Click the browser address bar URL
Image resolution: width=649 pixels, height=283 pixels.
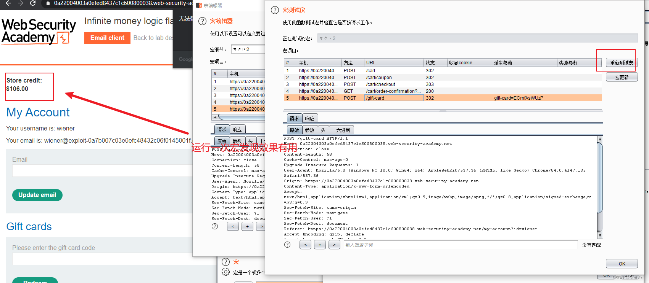[x=123, y=3]
